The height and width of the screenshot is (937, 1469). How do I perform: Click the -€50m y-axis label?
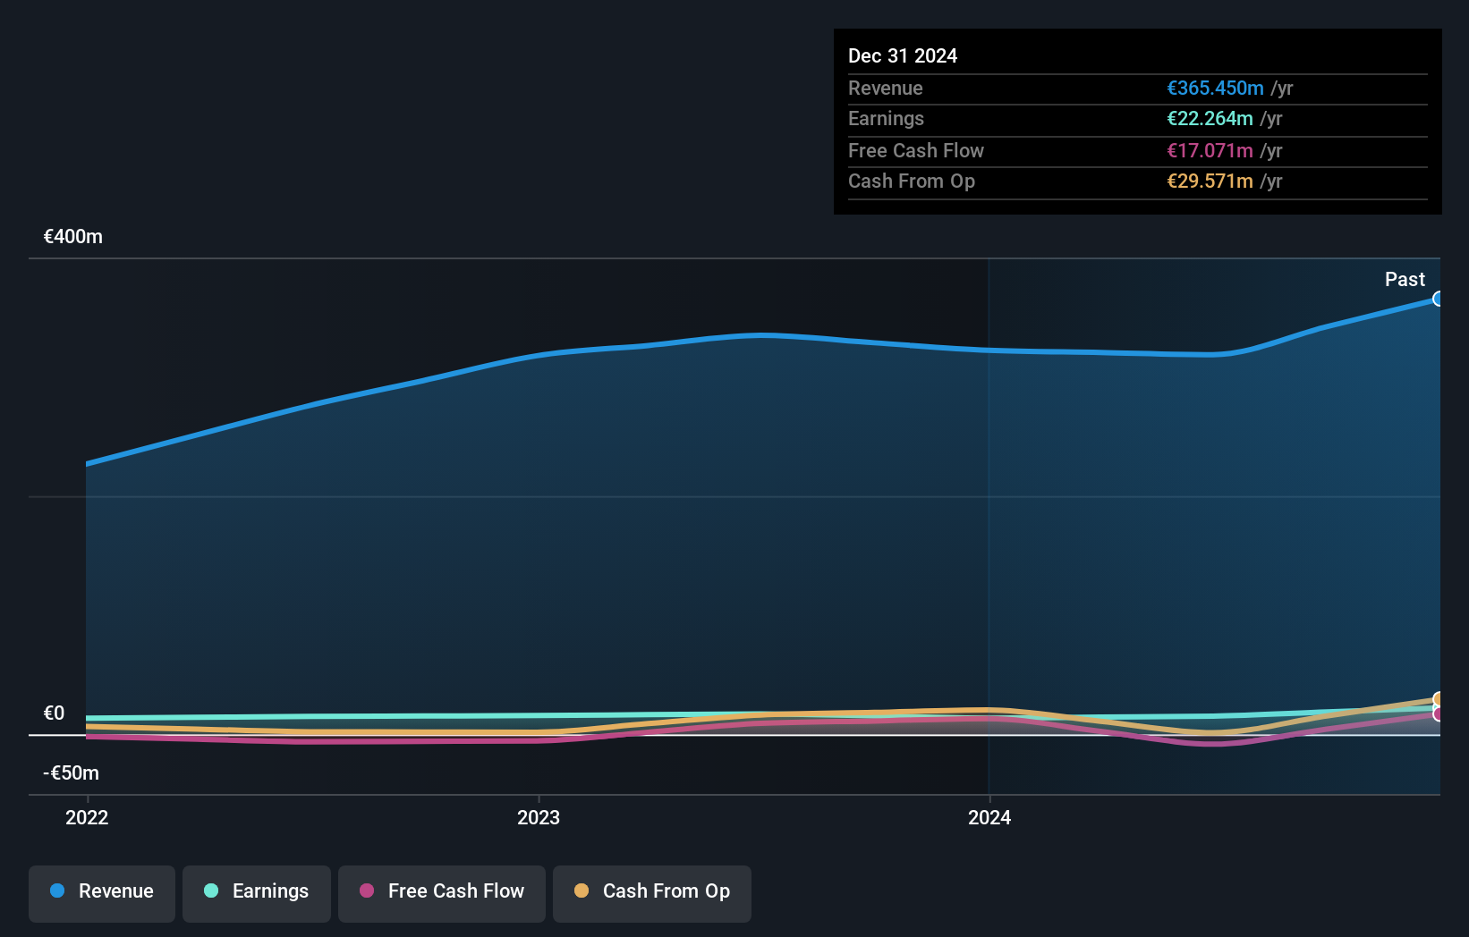(72, 772)
